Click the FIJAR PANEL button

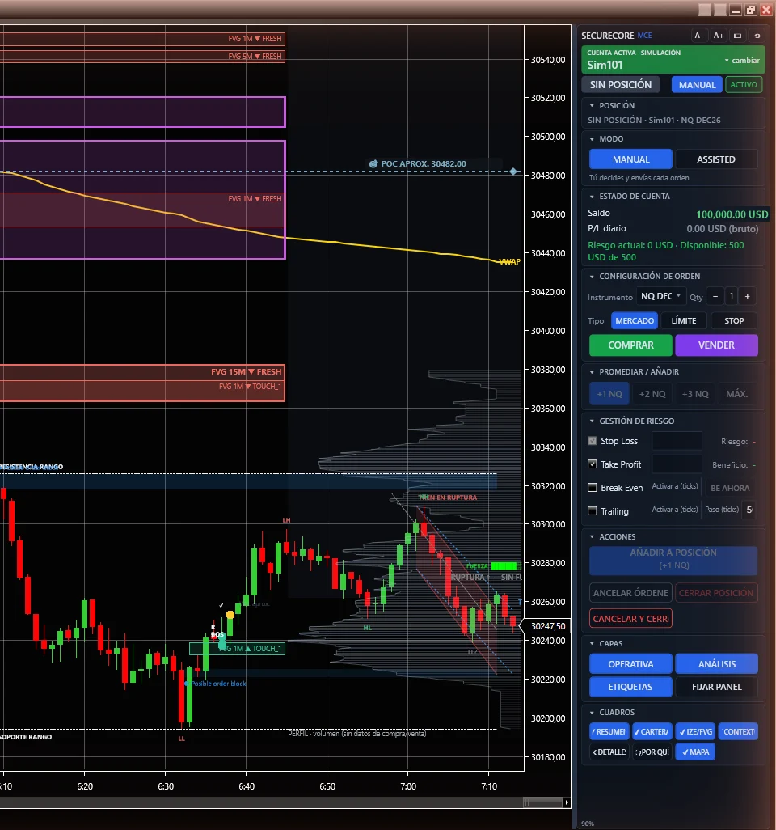tap(716, 687)
